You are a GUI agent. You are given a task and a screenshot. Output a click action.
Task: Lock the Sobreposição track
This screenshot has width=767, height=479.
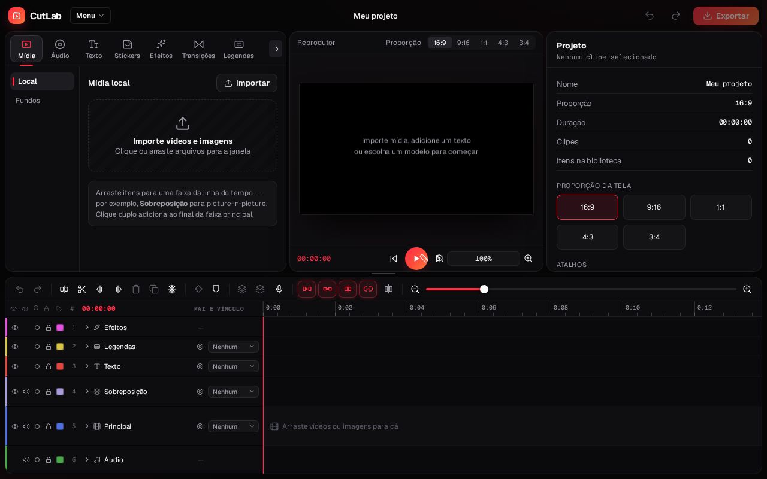(49, 392)
